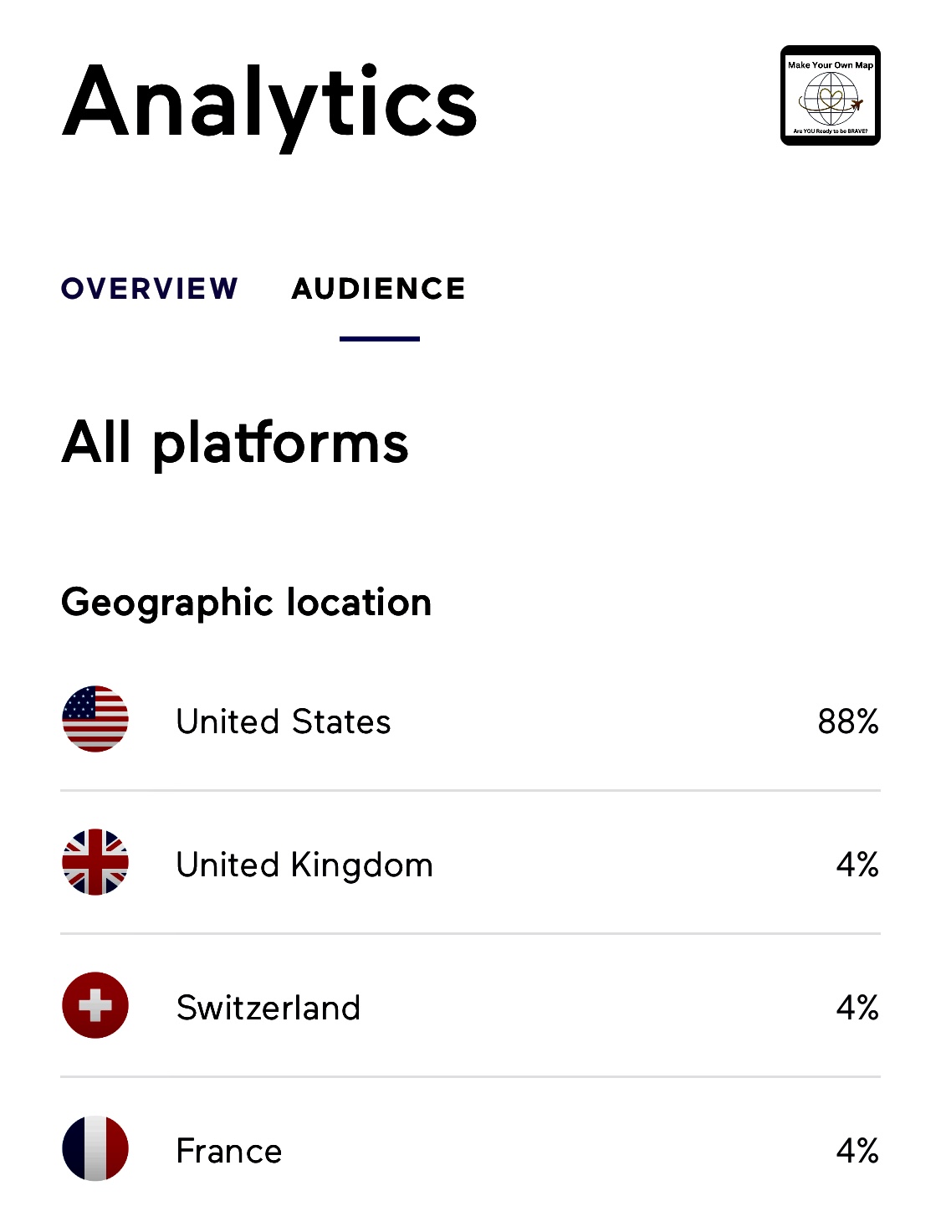Switch to the Overview tab
The width and height of the screenshot is (941, 1227).
tap(150, 289)
